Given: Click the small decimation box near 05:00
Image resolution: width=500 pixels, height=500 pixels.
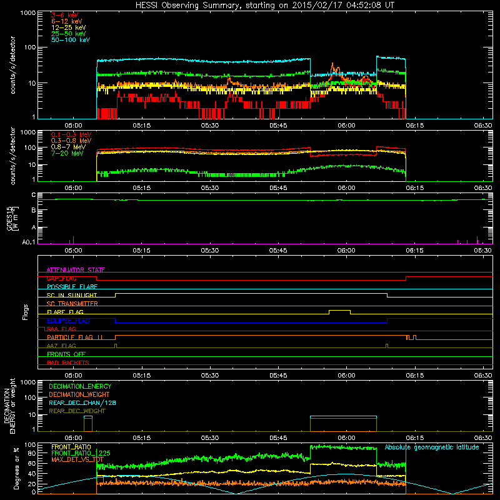Looking at the screenshot, I should click(88, 424).
